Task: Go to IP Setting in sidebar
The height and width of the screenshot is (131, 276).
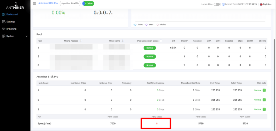Action: point(11,29)
